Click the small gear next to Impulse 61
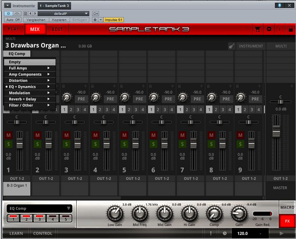296x239 pixels. click(x=95, y=20)
